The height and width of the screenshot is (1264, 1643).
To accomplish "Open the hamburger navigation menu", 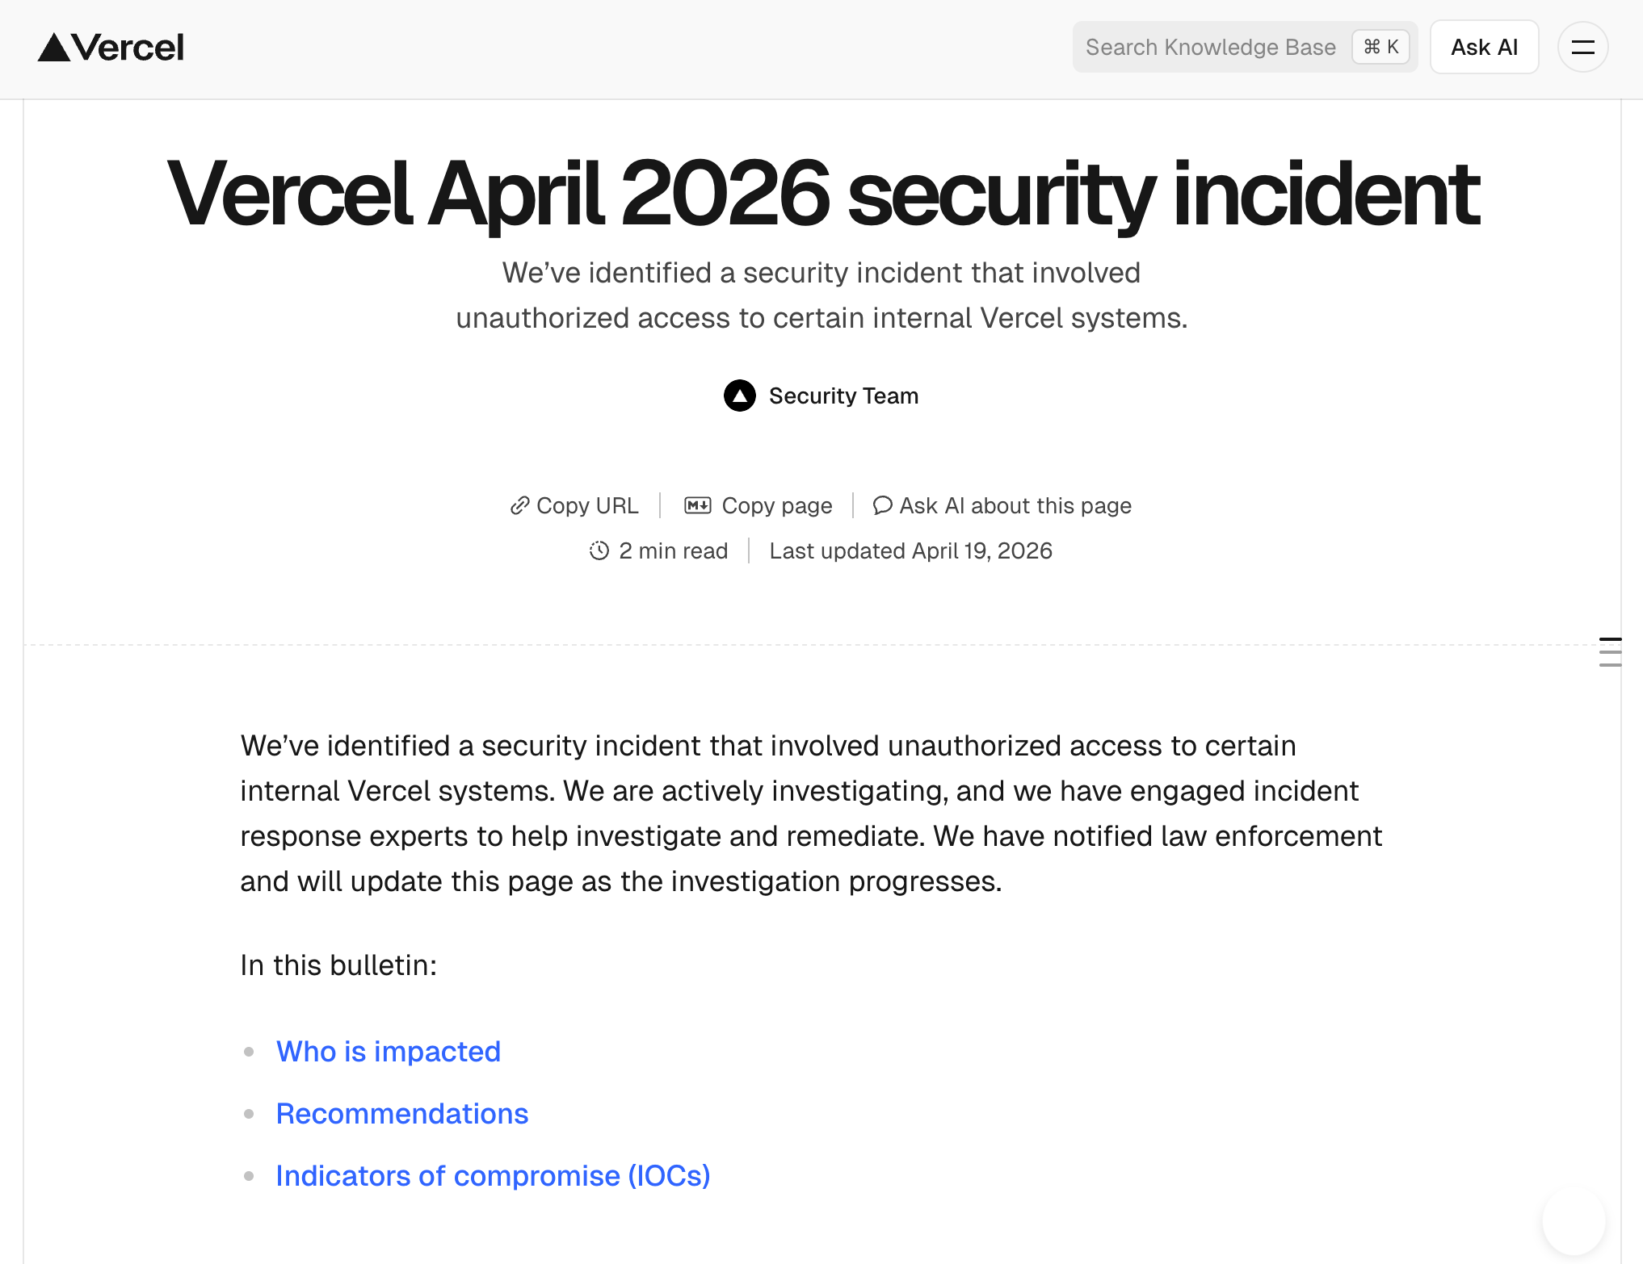I will (x=1582, y=47).
